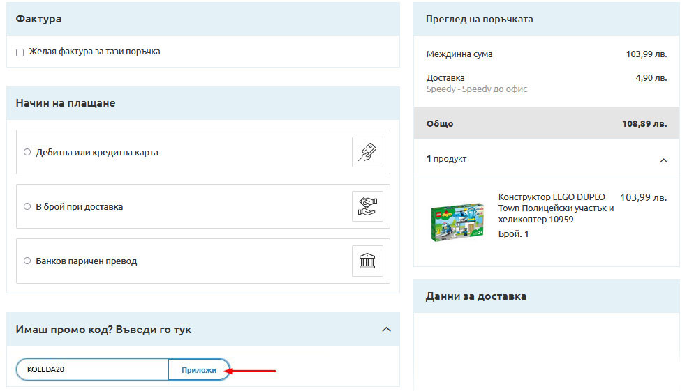Image resolution: width=687 pixels, height=391 pixels.
Task: Click the card payment icon
Action: click(367, 152)
